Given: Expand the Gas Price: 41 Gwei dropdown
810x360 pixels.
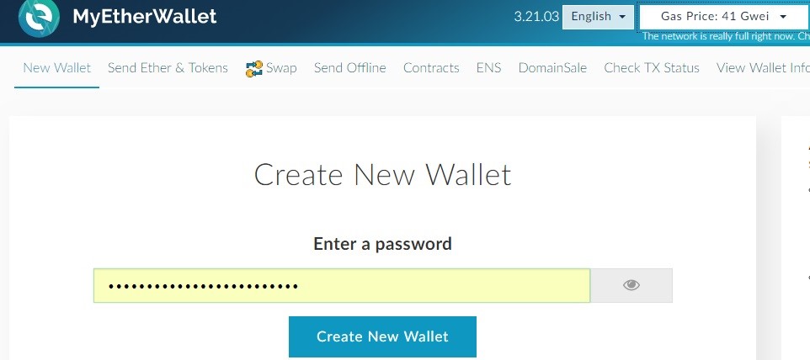Looking at the screenshot, I should tap(724, 17).
